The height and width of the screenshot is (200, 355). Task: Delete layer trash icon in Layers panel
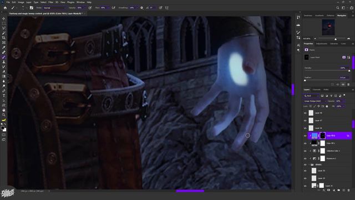point(349,190)
